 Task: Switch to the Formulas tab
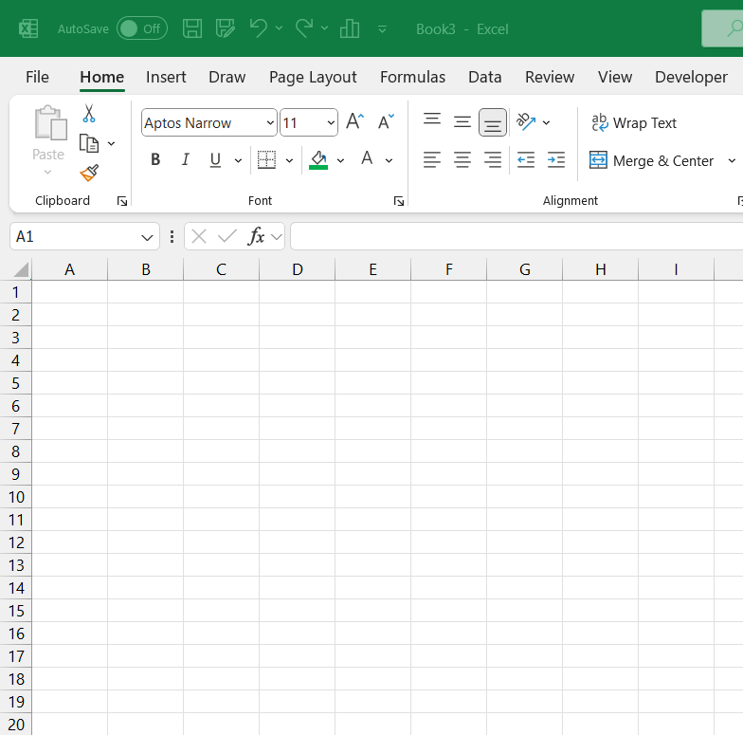pos(413,77)
